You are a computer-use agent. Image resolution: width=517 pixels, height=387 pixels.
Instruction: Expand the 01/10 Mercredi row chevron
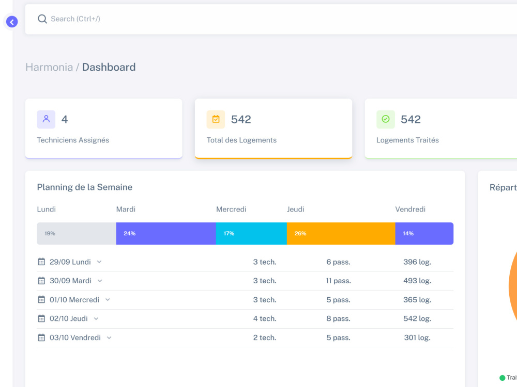(108, 300)
